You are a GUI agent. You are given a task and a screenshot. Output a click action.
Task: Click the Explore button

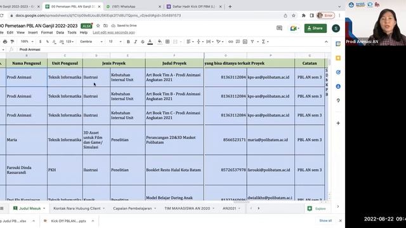tap(317, 208)
